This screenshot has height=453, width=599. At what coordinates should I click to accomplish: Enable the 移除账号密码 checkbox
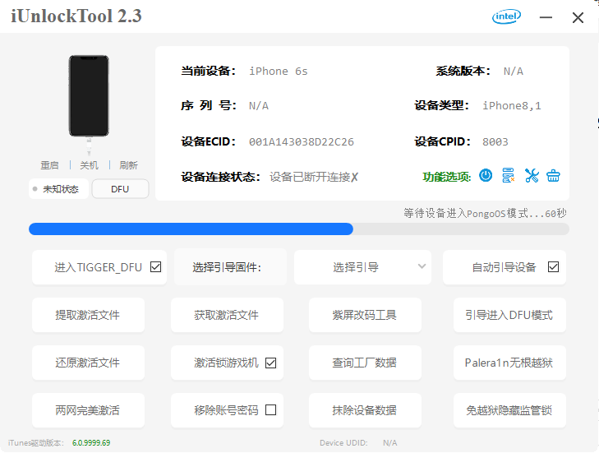(270, 409)
